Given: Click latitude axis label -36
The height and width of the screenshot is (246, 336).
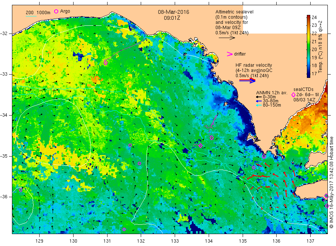Looking at the screenshot, I should click(4, 197).
